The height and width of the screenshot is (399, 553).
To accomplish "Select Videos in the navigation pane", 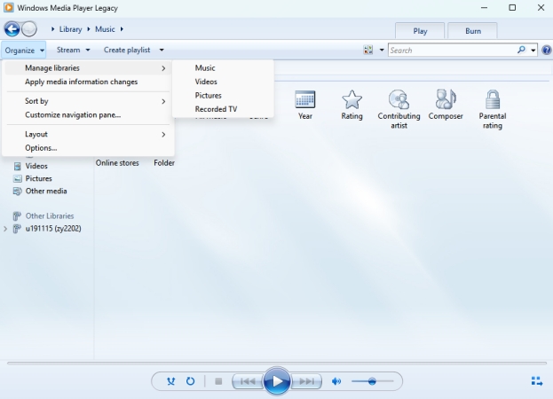I will pos(36,166).
